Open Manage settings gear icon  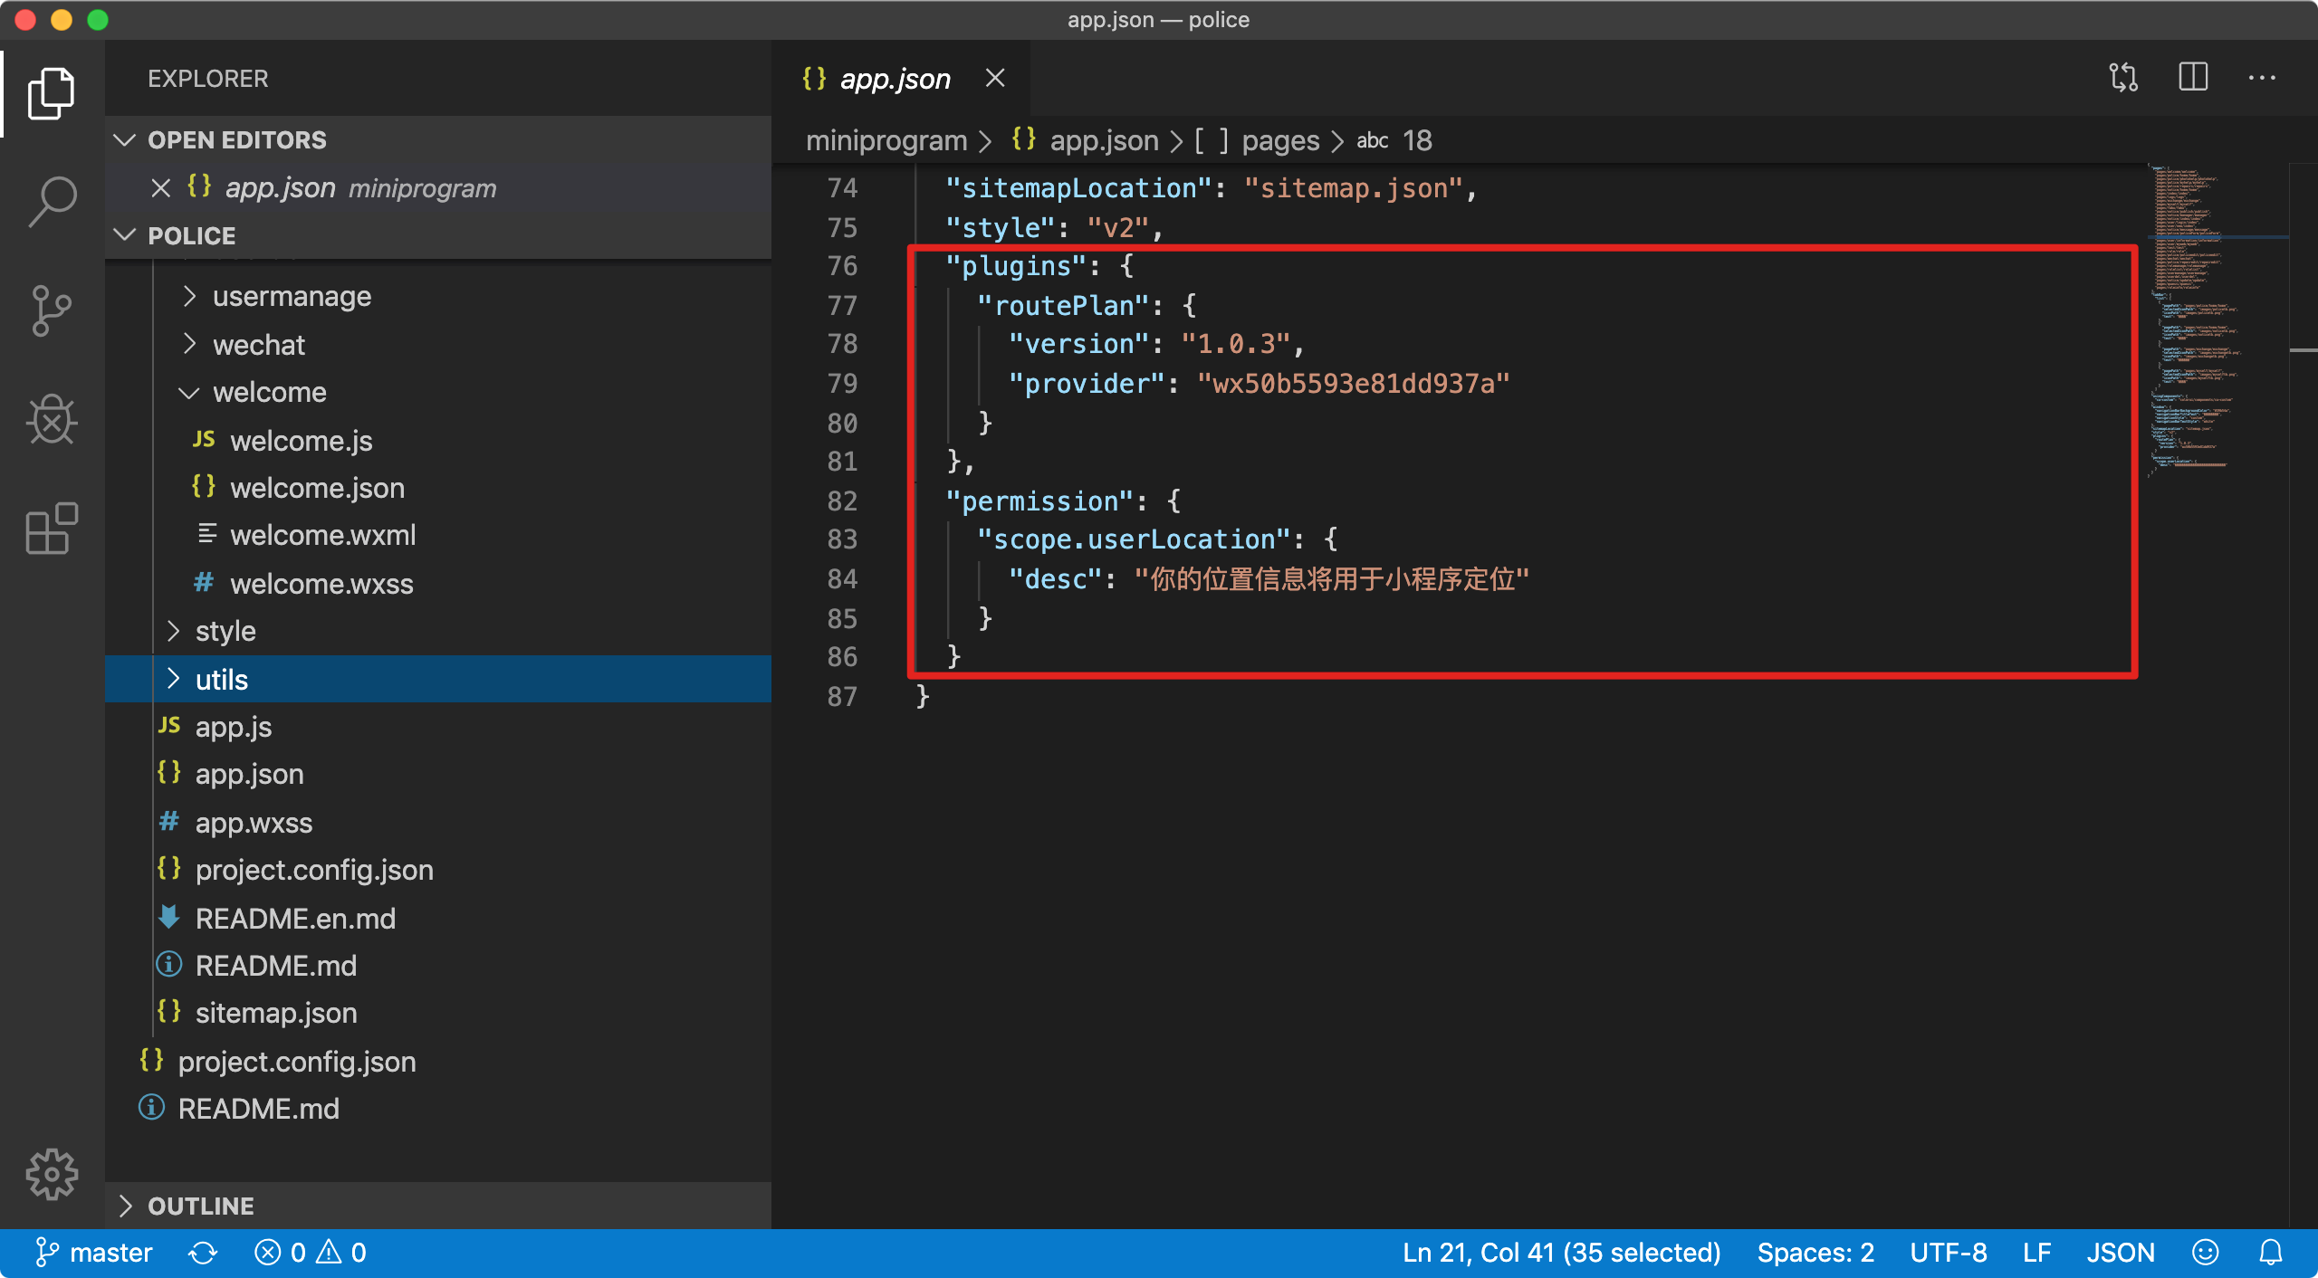pyautogui.click(x=52, y=1174)
